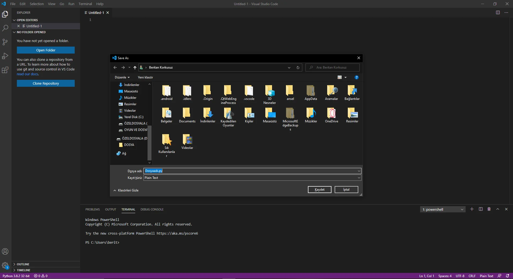This screenshot has height=279, width=513.
Task: Switch to the Problems panel tab
Action: (x=92, y=209)
